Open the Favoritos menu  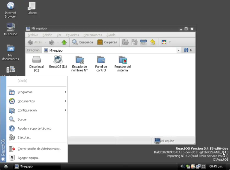72,35
